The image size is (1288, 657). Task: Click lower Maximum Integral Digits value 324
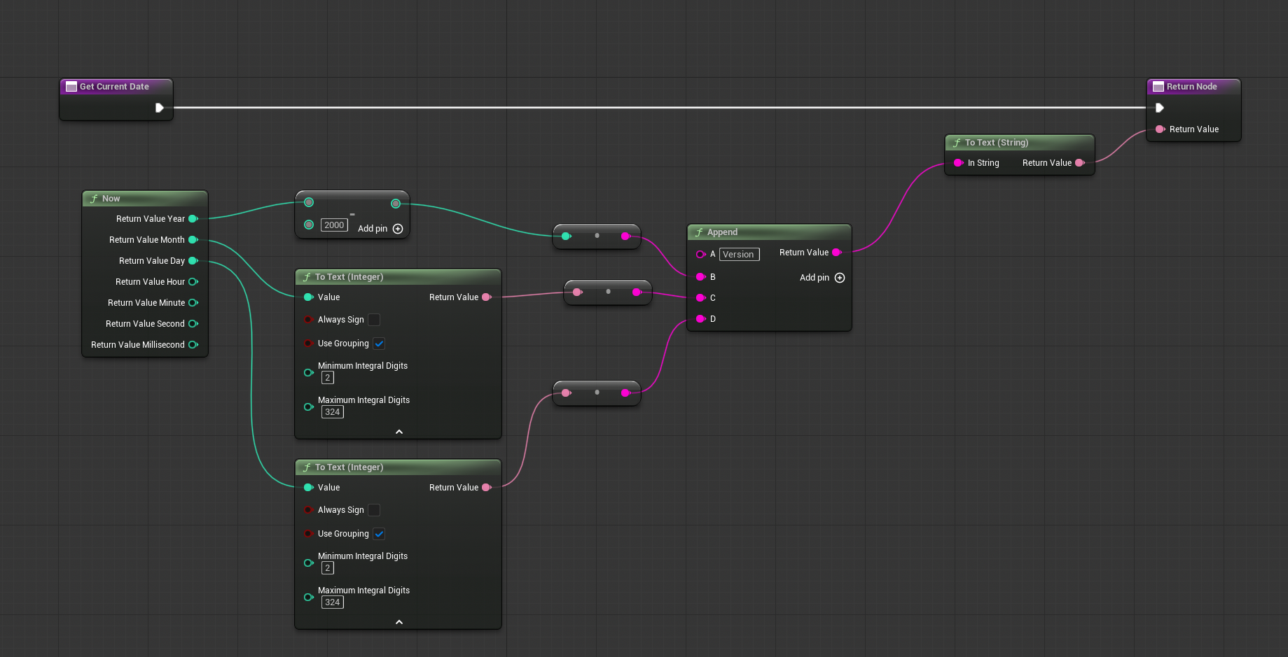[332, 602]
